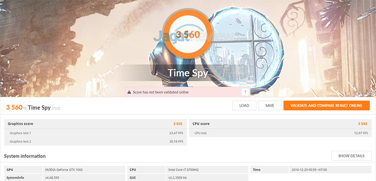Click the LOAD button
376x181 pixels.
point(244,106)
